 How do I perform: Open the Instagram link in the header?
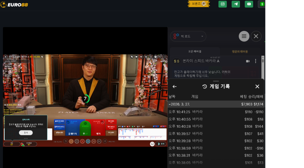coord(222,4)
